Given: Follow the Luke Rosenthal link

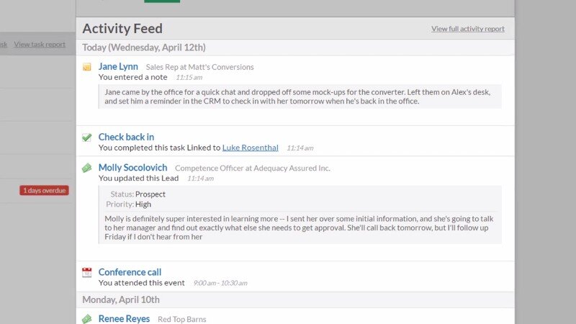Looking at the screenshot, I should [250, 148].
